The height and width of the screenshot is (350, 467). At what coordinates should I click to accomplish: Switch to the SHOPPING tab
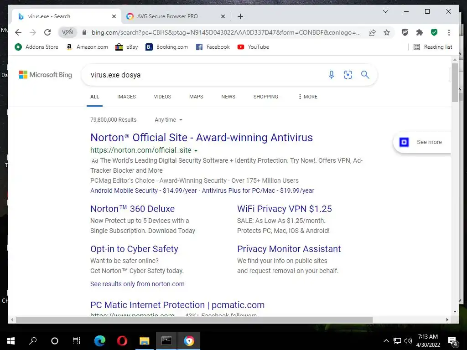266,97
